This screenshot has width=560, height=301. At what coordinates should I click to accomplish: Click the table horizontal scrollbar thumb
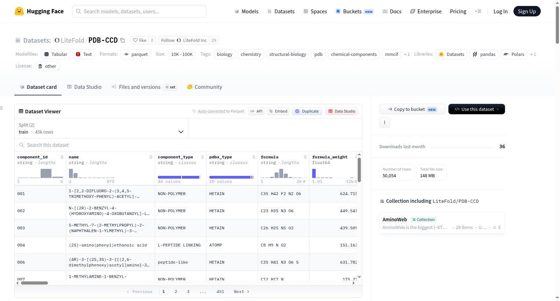(34, 283)
